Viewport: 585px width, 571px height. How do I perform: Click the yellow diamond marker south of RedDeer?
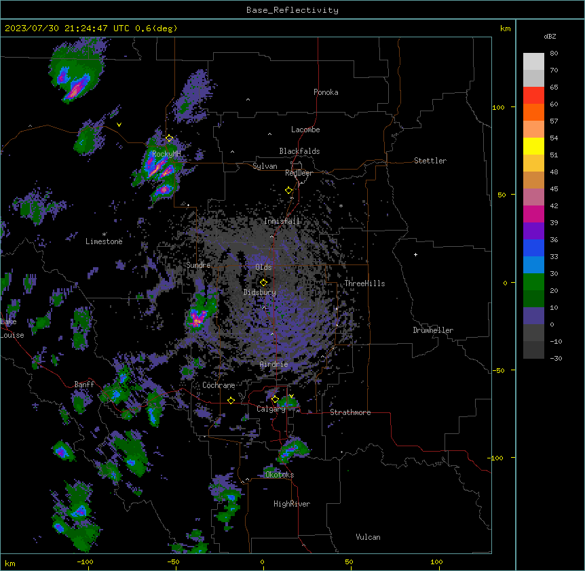point(288,191)
